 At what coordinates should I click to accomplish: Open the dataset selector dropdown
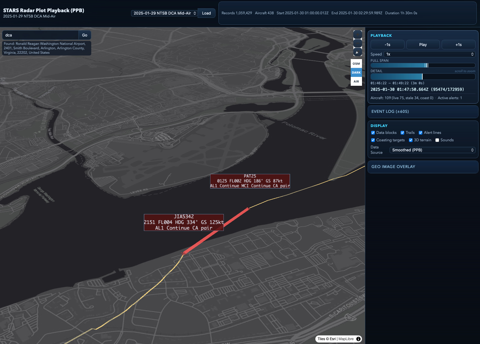pyautogui.click(x=164, y=13)
